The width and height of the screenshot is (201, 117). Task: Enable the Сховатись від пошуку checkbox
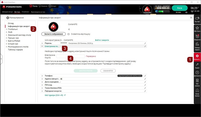click(69, 34)
